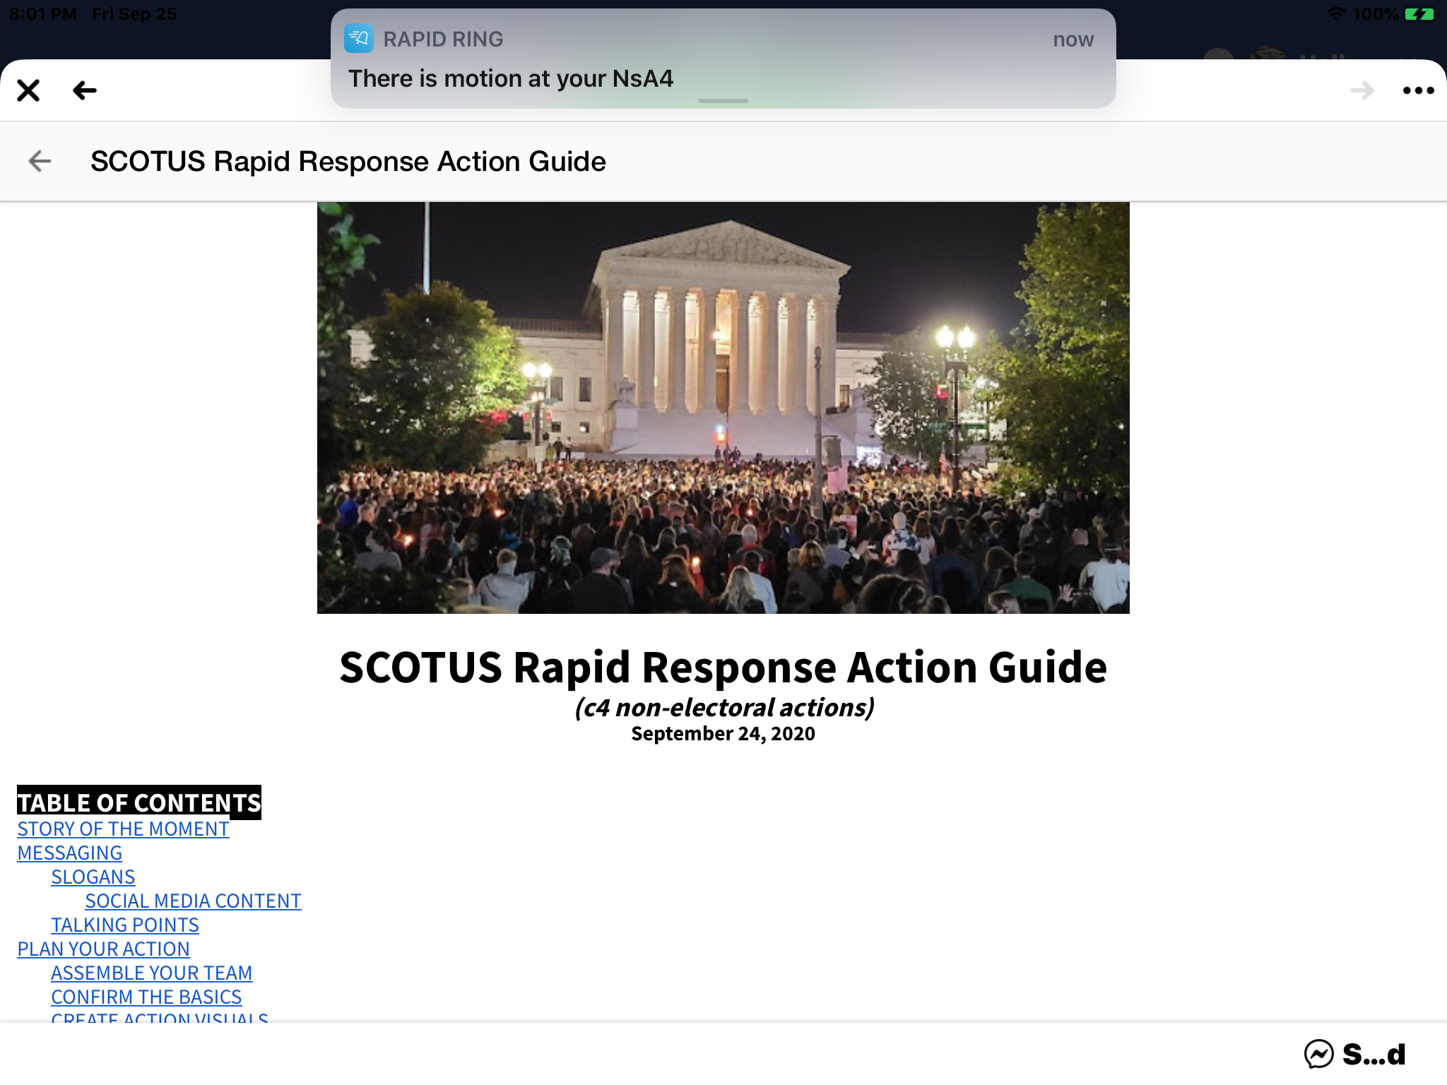The height and width of the screenshot is (1085, 1447).
Task: Tap the (c4 non-electoral actions) subtitle
Action: coord(724,707)
